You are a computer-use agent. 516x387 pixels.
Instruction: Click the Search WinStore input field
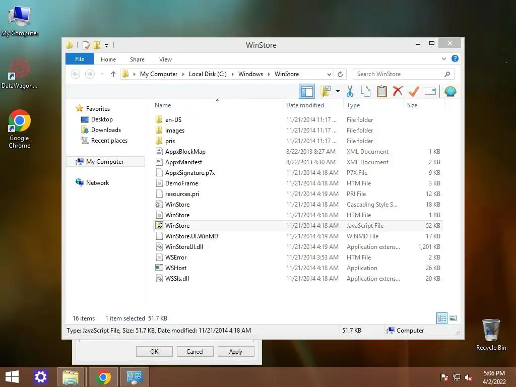pyautogui.click(x=404, y=74)
